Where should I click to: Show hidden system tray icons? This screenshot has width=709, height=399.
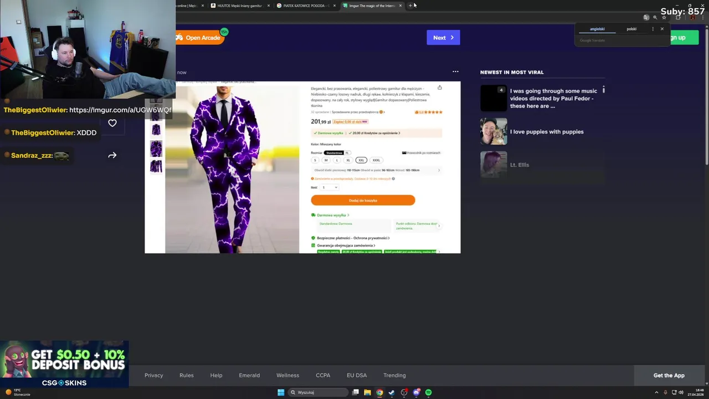coord(657,392)
